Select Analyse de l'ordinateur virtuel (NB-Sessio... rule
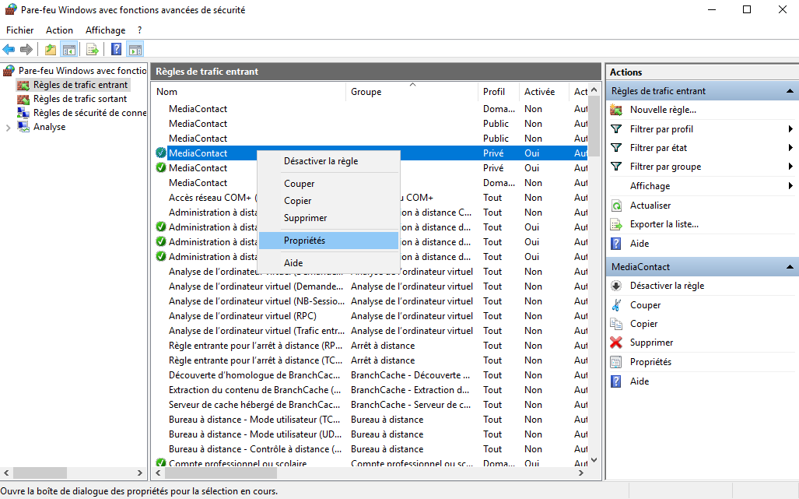Image resolution: width=799 pixels, height=499 pixels. (256, 301)
